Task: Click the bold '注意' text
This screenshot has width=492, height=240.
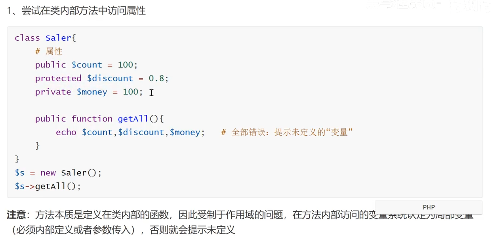Action: click(16, 214)
